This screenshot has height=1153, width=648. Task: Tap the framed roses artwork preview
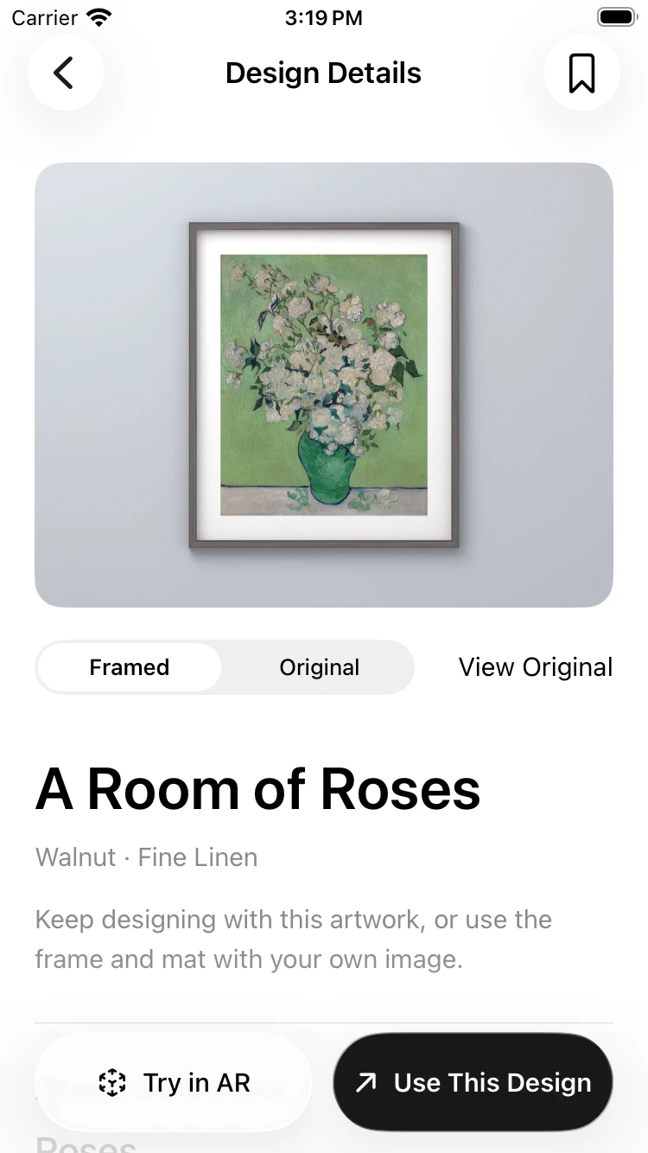pos(324,385)
